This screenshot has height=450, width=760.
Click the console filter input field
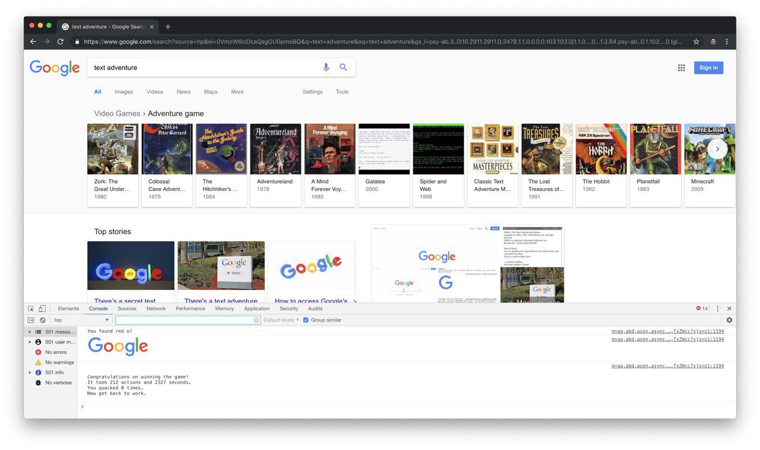pos(188,320)
